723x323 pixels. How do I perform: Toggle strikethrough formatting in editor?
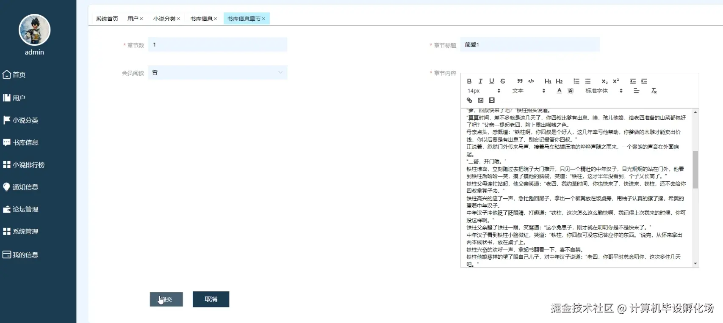click(x=503, y=81)
